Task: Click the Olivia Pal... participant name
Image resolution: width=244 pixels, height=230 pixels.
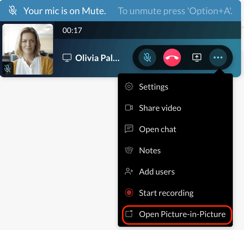Action: tap(98, 58)
